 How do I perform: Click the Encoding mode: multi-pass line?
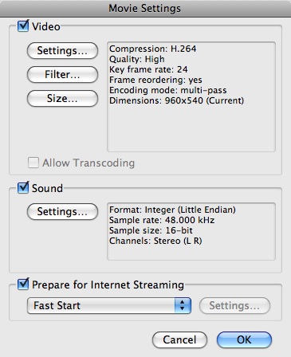click(x=168, y=90)
